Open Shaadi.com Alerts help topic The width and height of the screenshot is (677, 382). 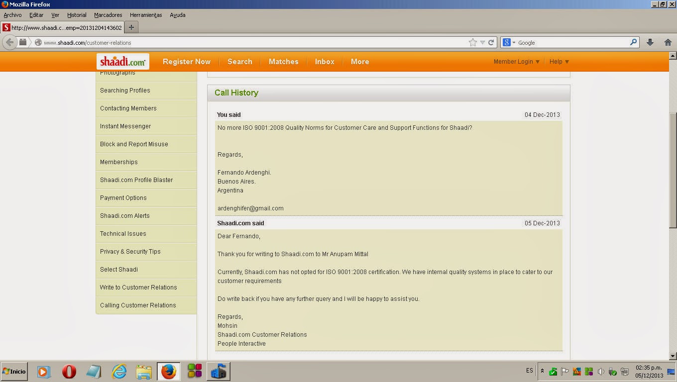tap(146, 216)
